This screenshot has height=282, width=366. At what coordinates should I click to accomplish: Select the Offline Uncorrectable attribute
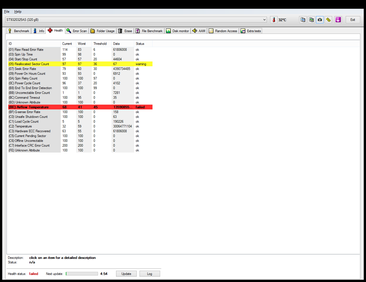tap(80, 141)
